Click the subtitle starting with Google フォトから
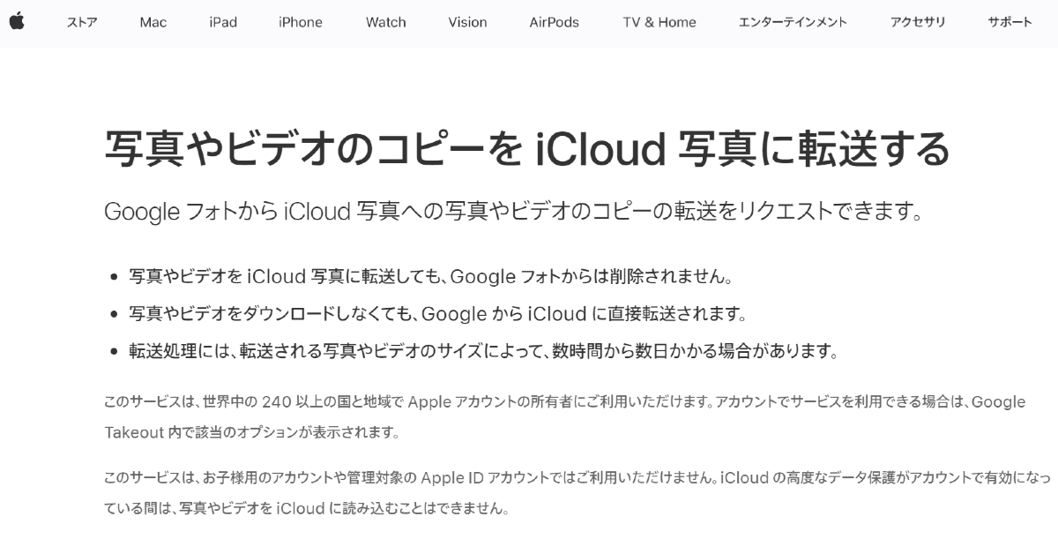 pos(513,213)
